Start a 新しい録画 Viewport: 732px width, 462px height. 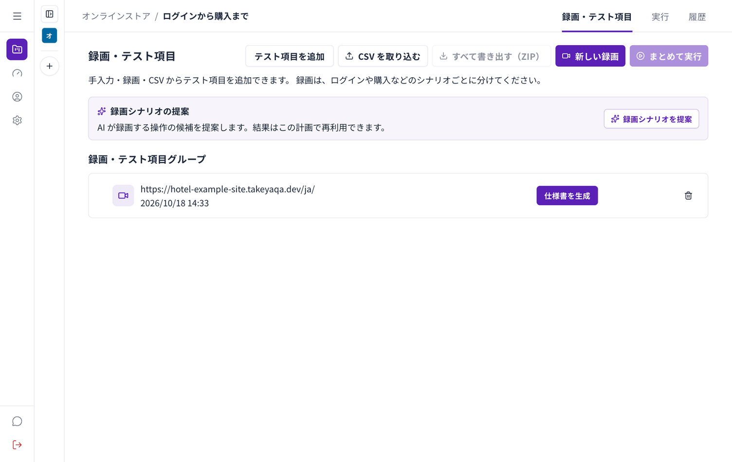[590, 56]
